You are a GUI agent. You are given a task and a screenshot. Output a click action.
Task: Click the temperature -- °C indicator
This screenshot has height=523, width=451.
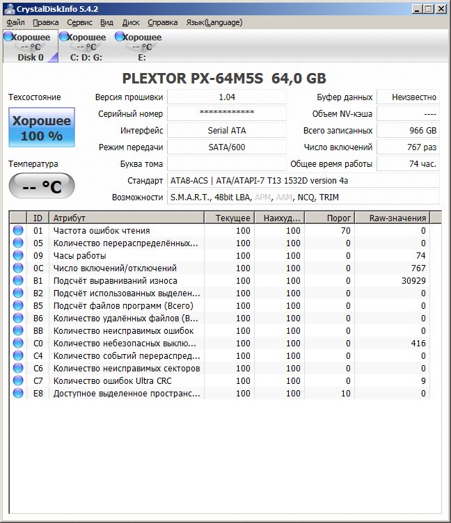point(42,186)
